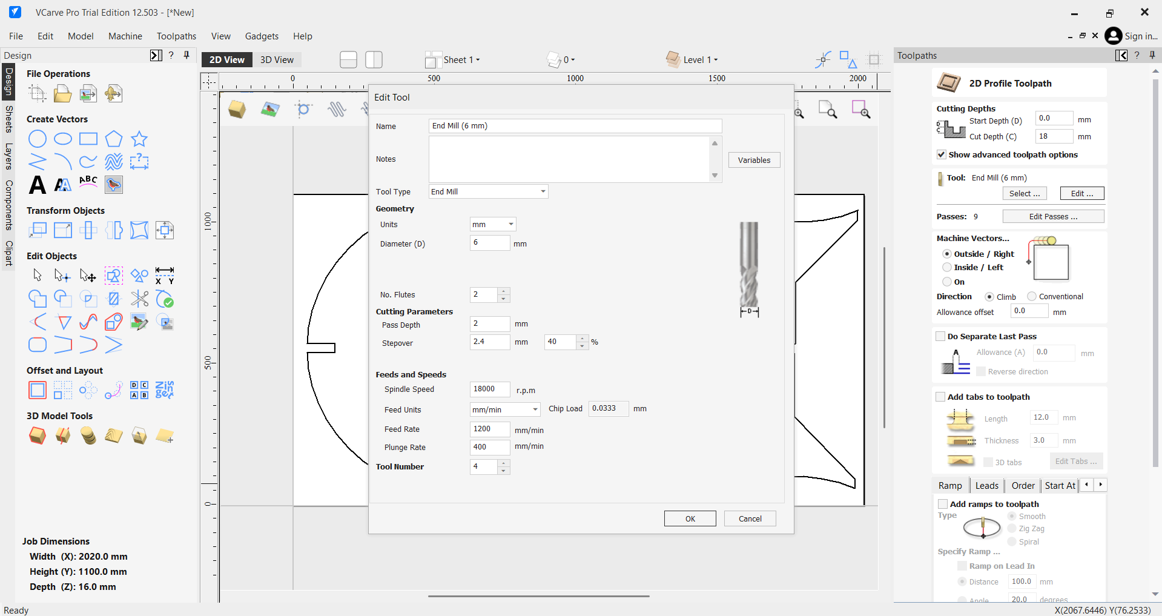The width and height of the screenshot is (1162, 616).
Task: Click Cancel in the Edit Tool dialog
Action: [750, 518]
